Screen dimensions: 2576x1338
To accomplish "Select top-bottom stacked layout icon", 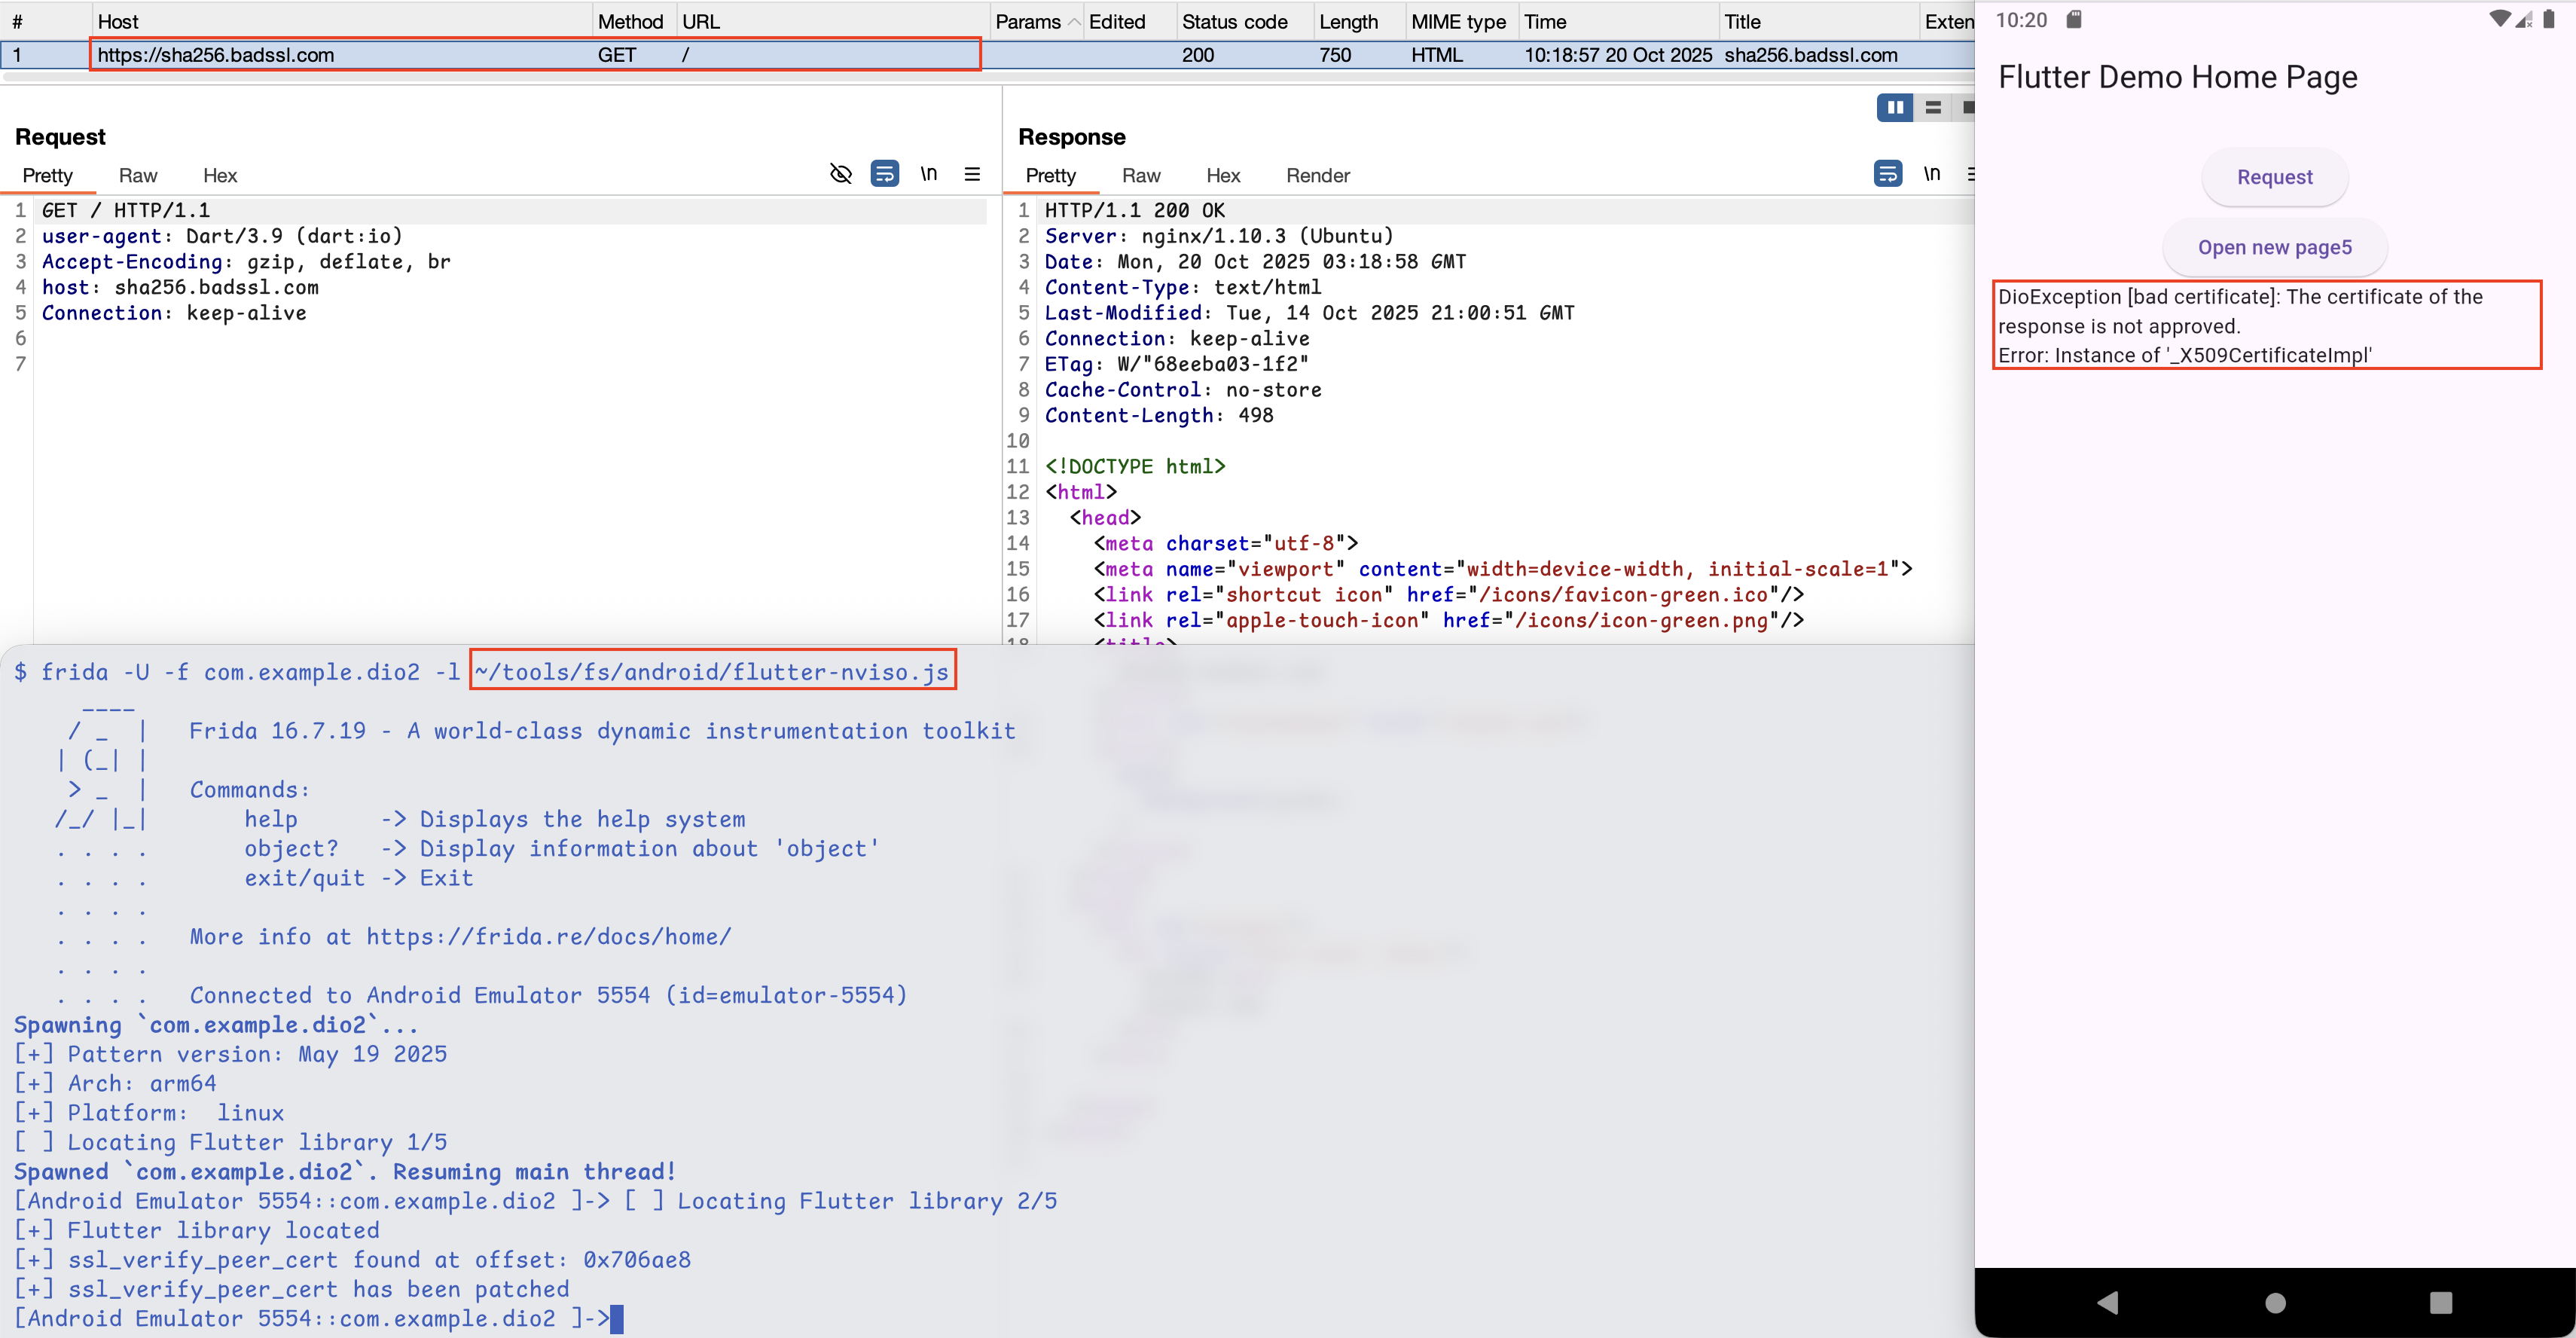I will coord(1933,107).
